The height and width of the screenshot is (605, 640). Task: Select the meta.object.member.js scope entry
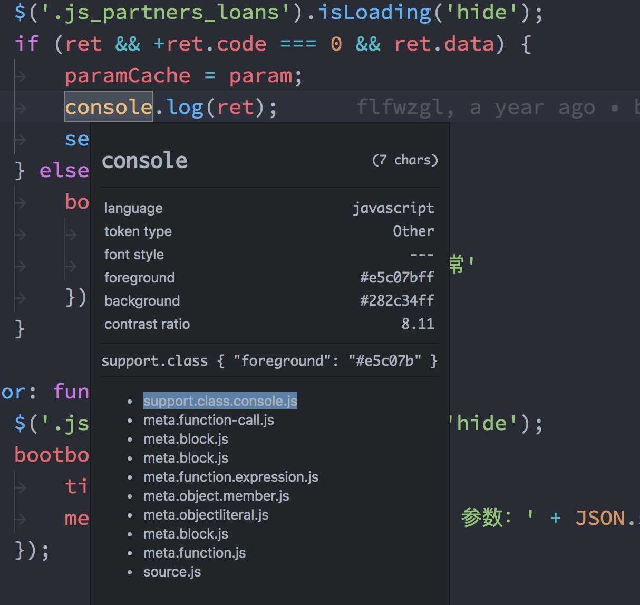(x=216, y=495)
